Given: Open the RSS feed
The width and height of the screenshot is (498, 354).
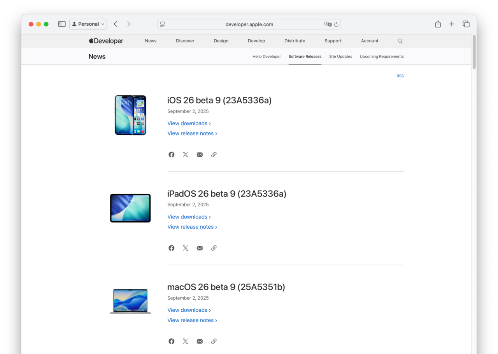Looking at the screenshot, I should click(400, 76).
